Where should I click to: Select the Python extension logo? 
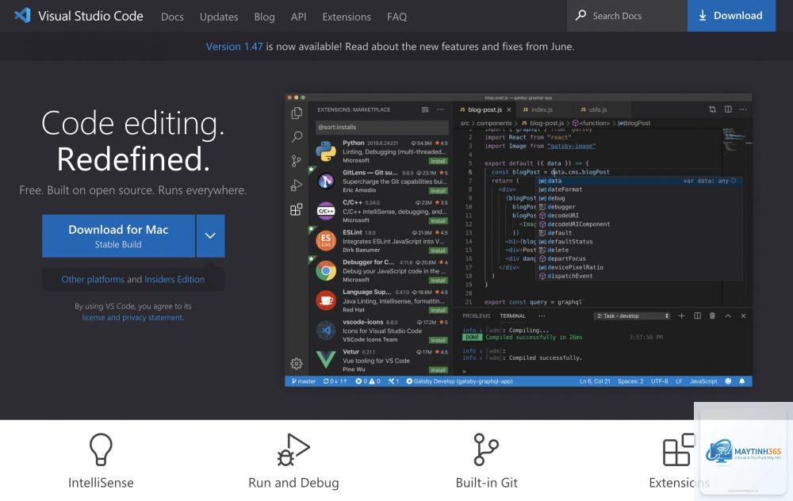click(x=326, y=151)
